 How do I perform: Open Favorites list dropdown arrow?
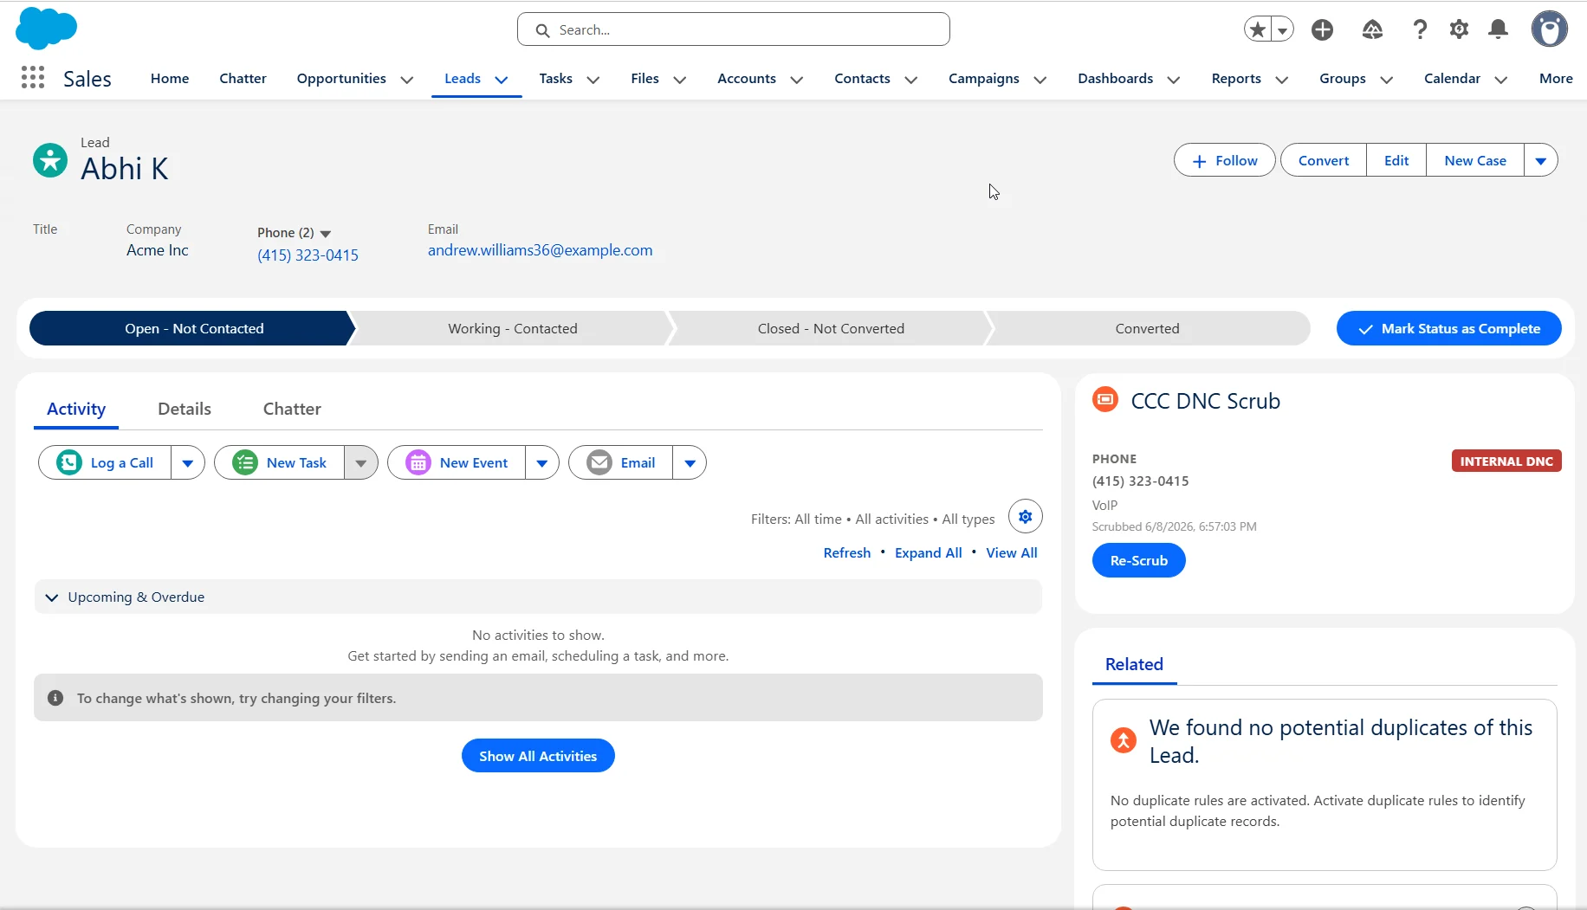(1283, 29)
